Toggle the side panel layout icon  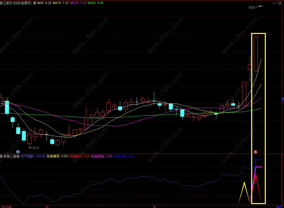279,3
